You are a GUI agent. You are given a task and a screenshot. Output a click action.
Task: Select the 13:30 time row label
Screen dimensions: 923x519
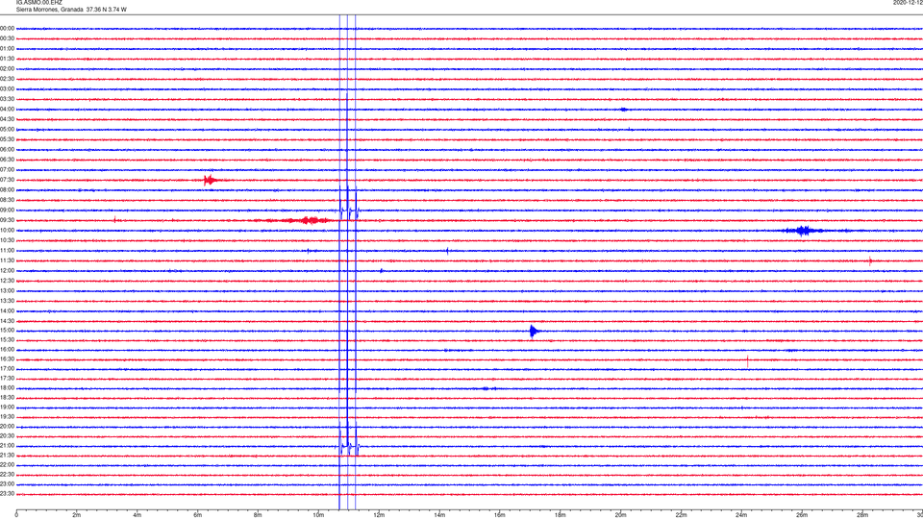pos(7,301)
